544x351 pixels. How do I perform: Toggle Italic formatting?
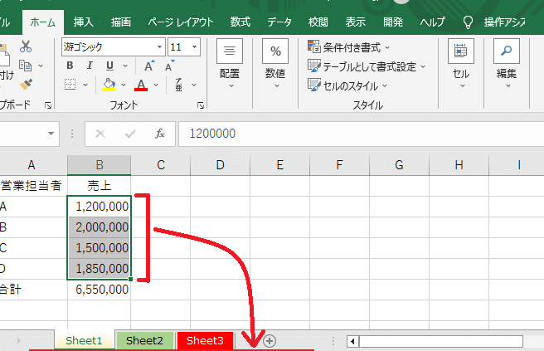click(90, 66)
